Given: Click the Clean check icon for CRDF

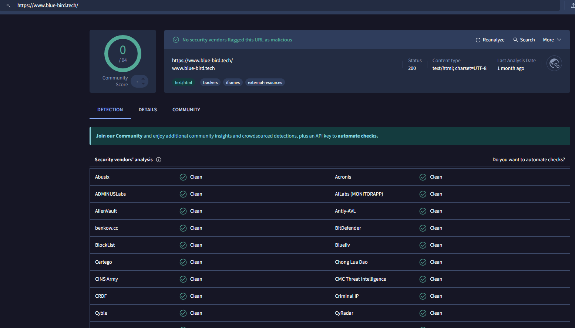Looking at the screenshot, I should (183, 296).
